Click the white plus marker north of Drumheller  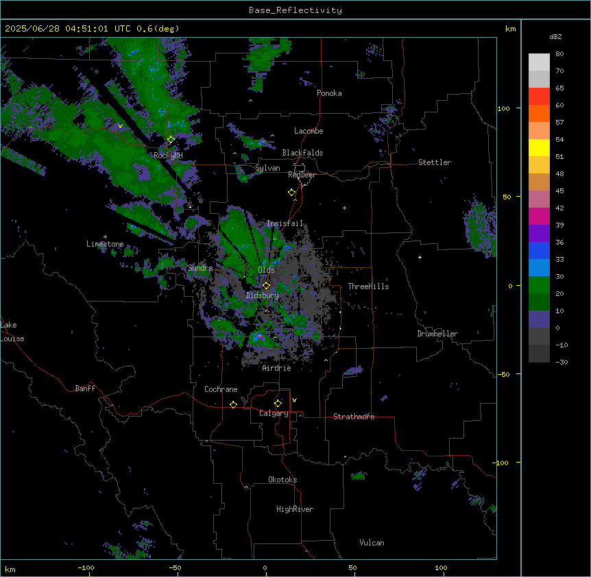(420, 257)
